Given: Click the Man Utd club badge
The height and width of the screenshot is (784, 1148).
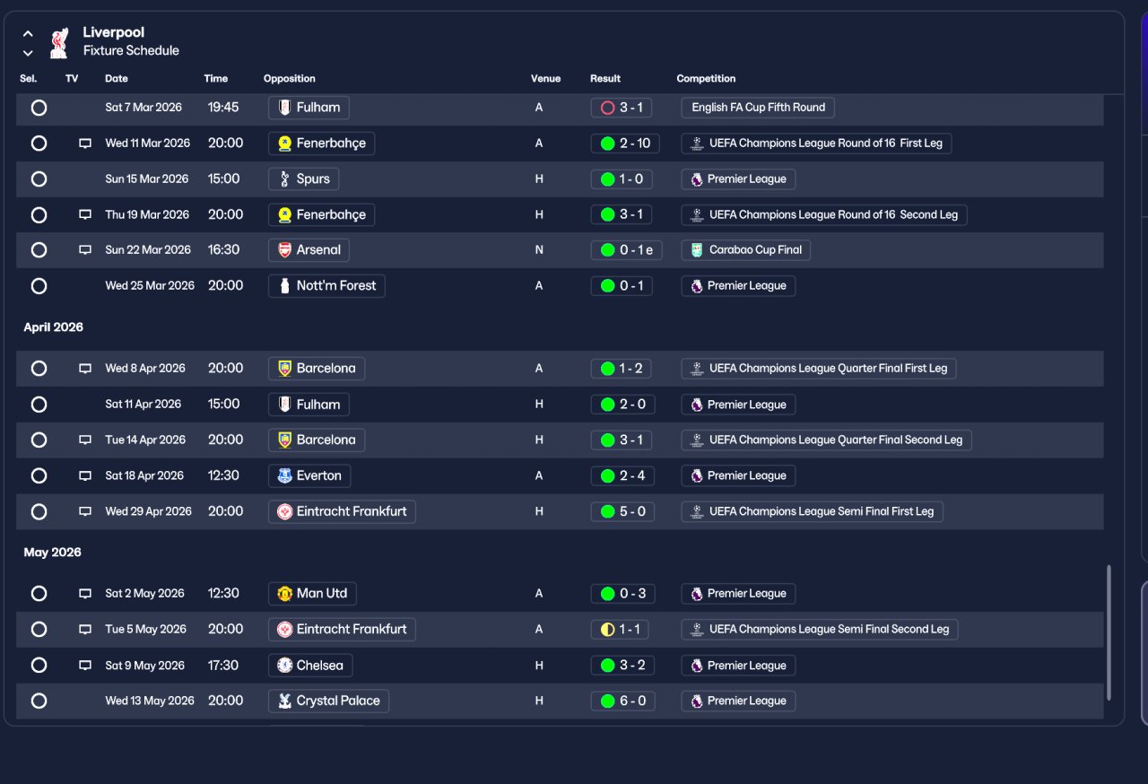Looking at the screenshot, I should click(285, 594).
